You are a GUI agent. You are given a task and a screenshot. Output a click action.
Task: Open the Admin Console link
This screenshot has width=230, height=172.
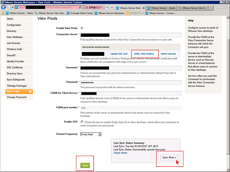[168, 54]
